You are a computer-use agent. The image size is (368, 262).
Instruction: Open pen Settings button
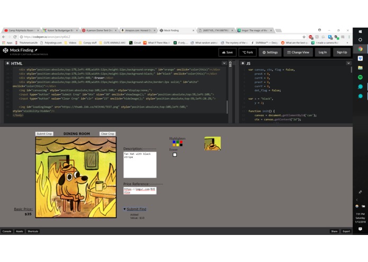tap(270, 52)
